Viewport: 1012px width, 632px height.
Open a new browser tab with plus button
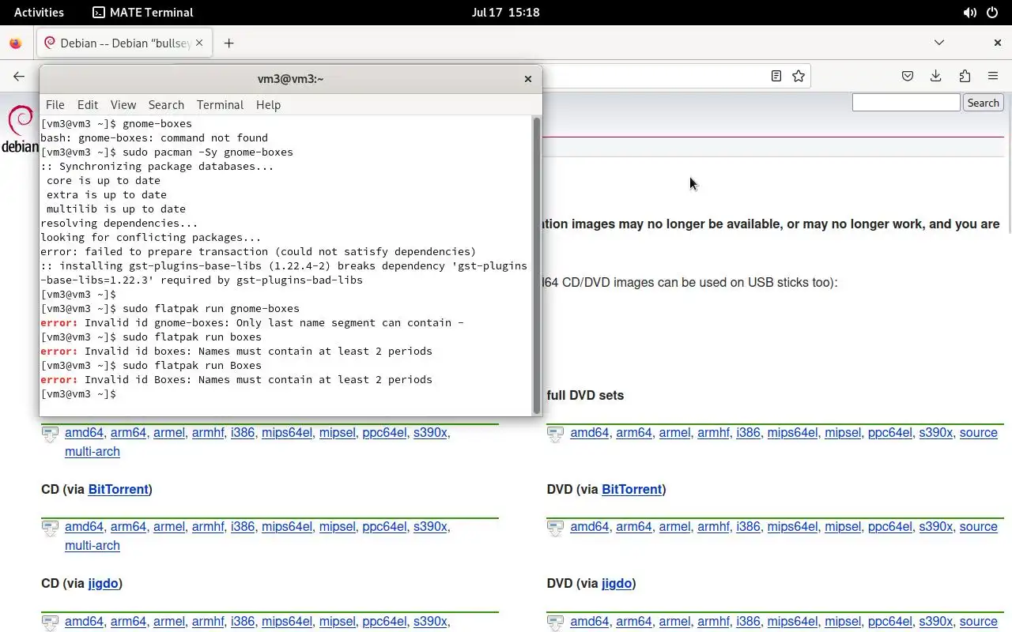pyautogui.click(x=228, y=43)
